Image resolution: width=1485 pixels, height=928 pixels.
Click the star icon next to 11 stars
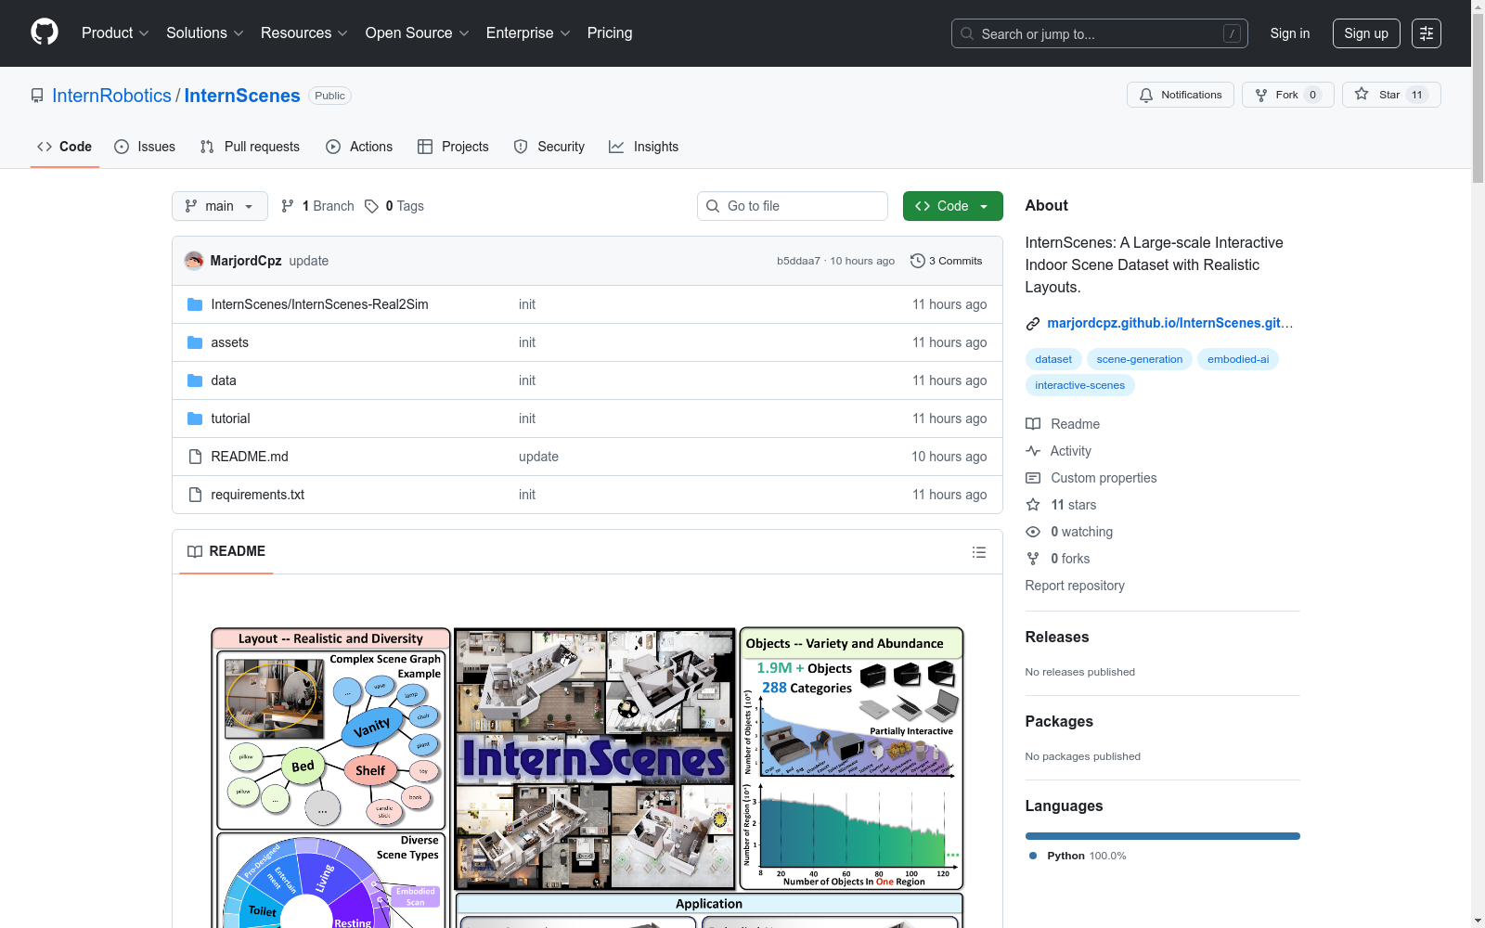pos(1033,505)
